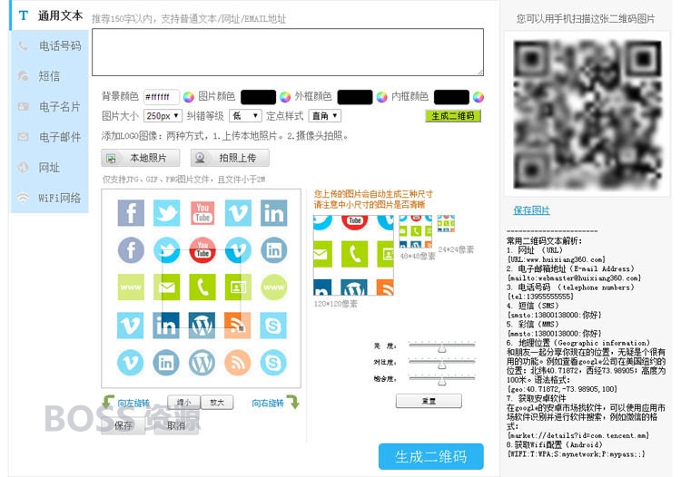681x477 pixels.
Task: Open the 通用文本 tab
Action: click(x=50, y=15)
